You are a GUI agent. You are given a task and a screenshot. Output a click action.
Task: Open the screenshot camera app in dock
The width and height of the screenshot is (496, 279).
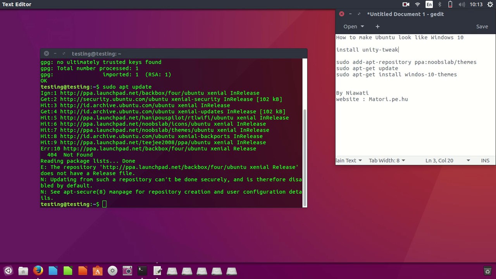pyautogui.click(x=127, y=271)
